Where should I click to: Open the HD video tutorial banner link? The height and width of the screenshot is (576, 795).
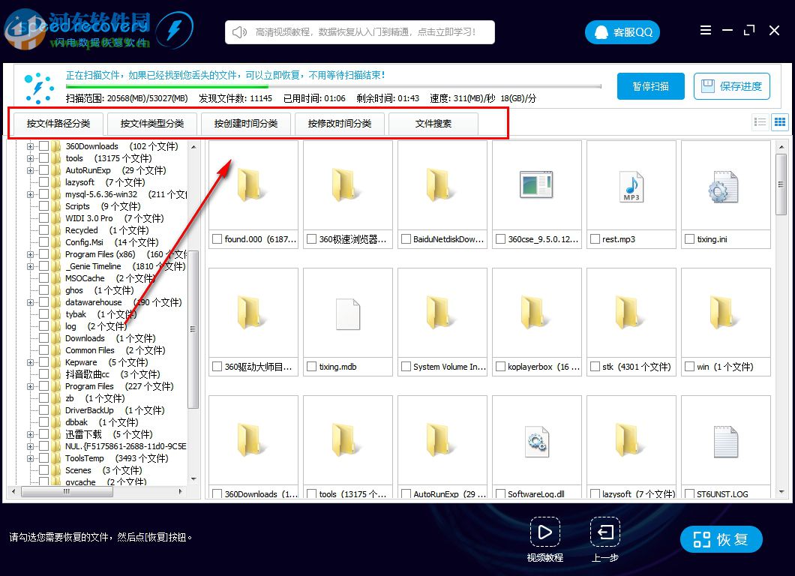[359, 32]
